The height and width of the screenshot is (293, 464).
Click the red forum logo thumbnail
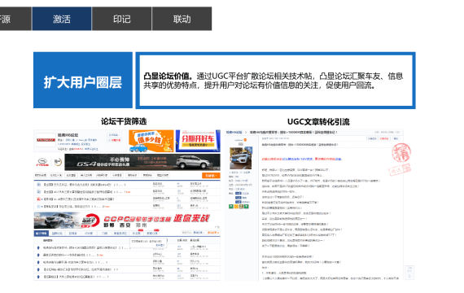pos(46,140)
